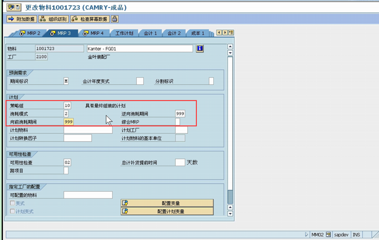
Task: Click the blue information icon beside material description
Action: [x=199, y=48]
